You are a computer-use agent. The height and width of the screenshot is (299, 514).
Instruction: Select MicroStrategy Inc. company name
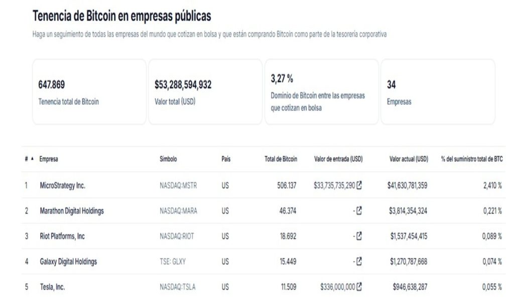[x=62, y=185]
